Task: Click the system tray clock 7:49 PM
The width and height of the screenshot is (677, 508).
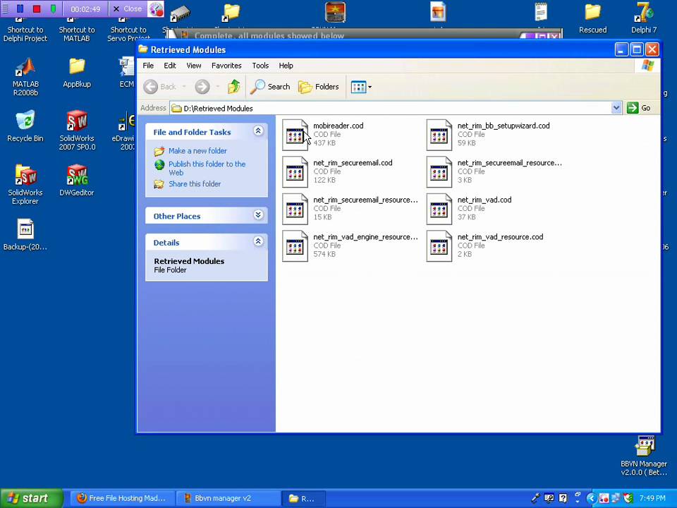Action: click(652, 498)
